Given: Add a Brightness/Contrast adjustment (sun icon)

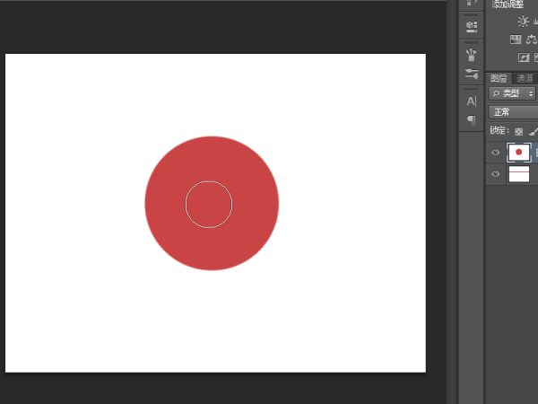Looking at the screenshot, I should 523,22.
